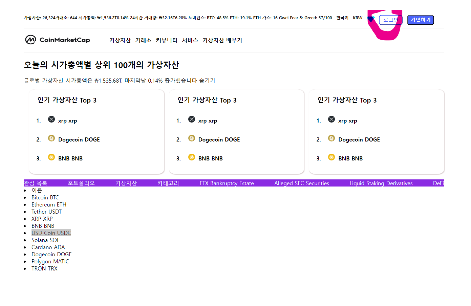The height and width of the screenshot is (306, 471).
Task: Click the 로그인 button
Action: coord(390,20)
